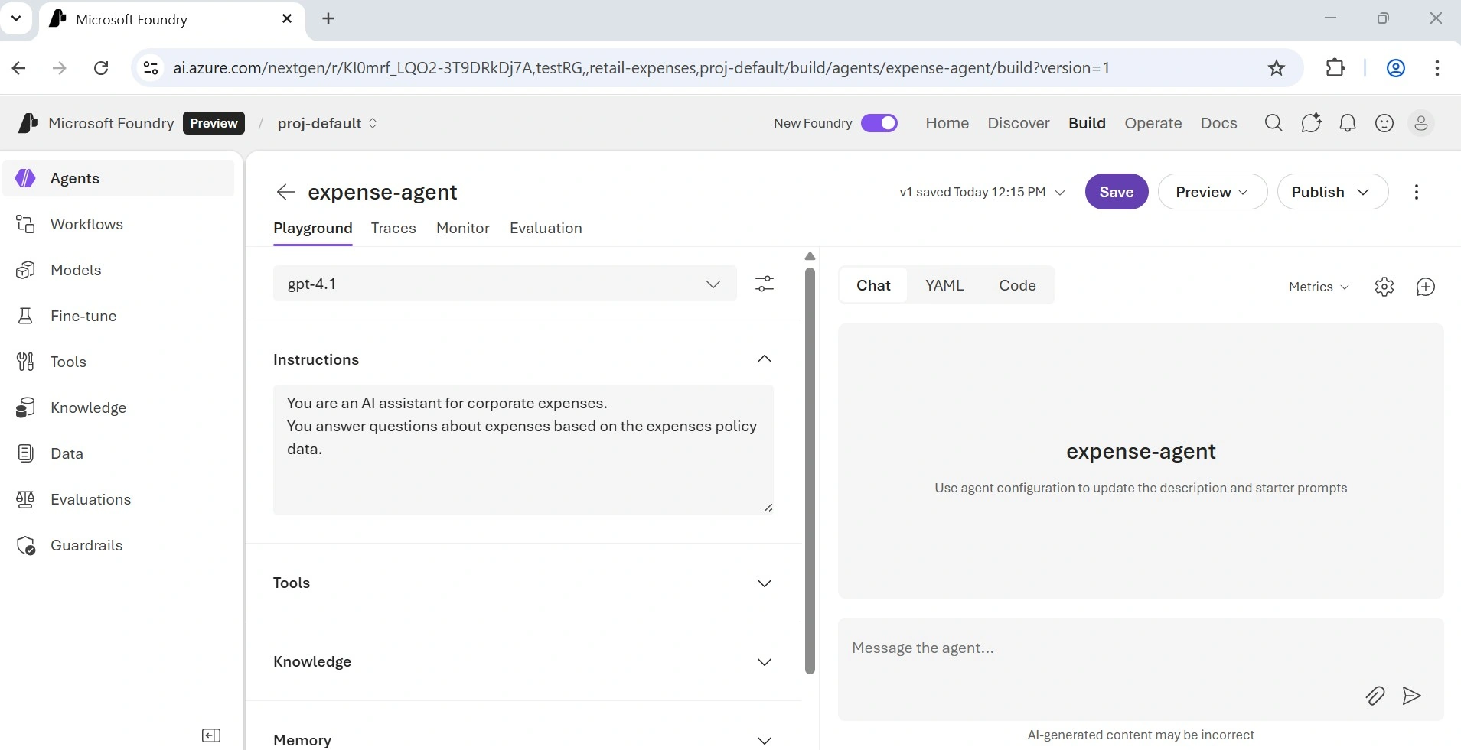Open the more options vertical ellipsis

pyautogui.click(x=1417, y=192)
